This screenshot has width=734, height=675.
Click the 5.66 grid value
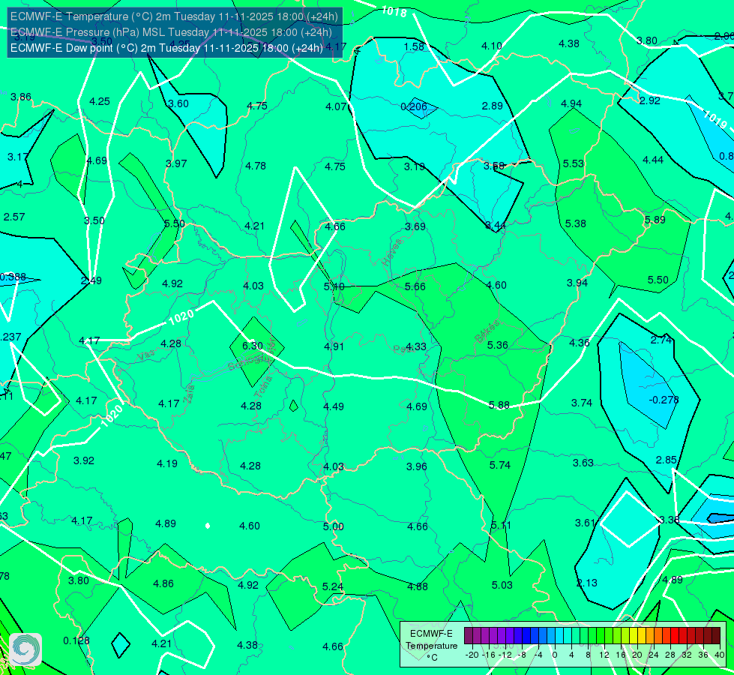click(x=415, y=286)
